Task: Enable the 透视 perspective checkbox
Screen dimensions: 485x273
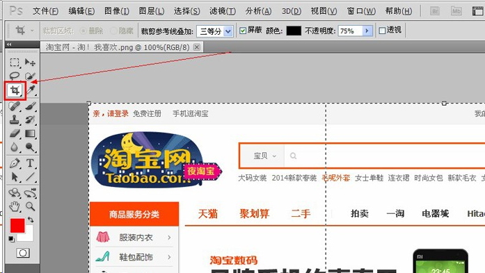Action: click(x=382, y=31)
